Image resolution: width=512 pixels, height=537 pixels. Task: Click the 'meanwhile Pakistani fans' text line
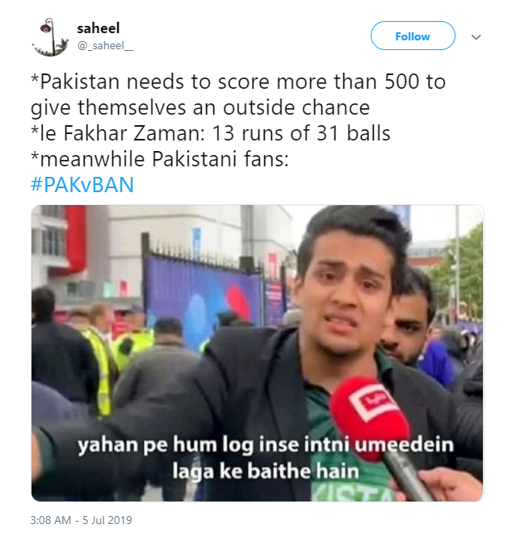160,159
